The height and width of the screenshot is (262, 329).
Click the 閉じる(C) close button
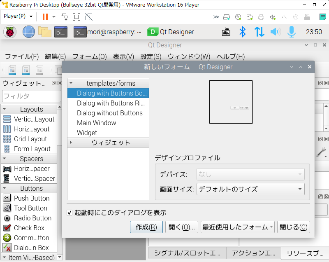point(293,227)
